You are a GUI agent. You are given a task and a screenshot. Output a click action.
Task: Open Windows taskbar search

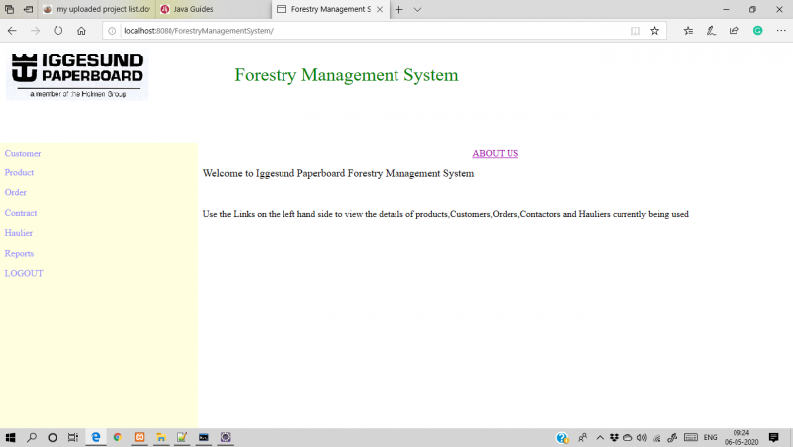point(32,437)
